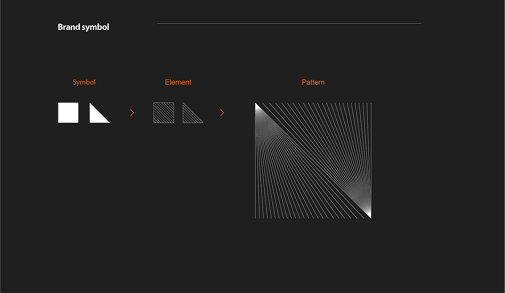Click the horizontal divider line at top
Viewport: 505px width, 293px height.
pyautogui.click(x=288, y=23)
